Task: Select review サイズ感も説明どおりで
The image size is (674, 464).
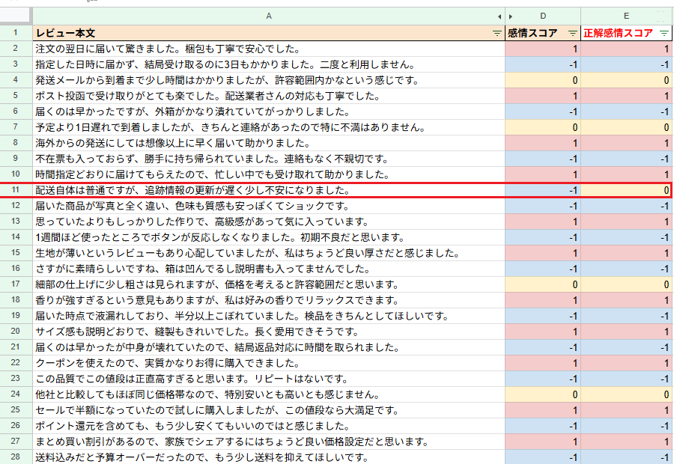Action: pyautogui.click(x=269, y=332)
